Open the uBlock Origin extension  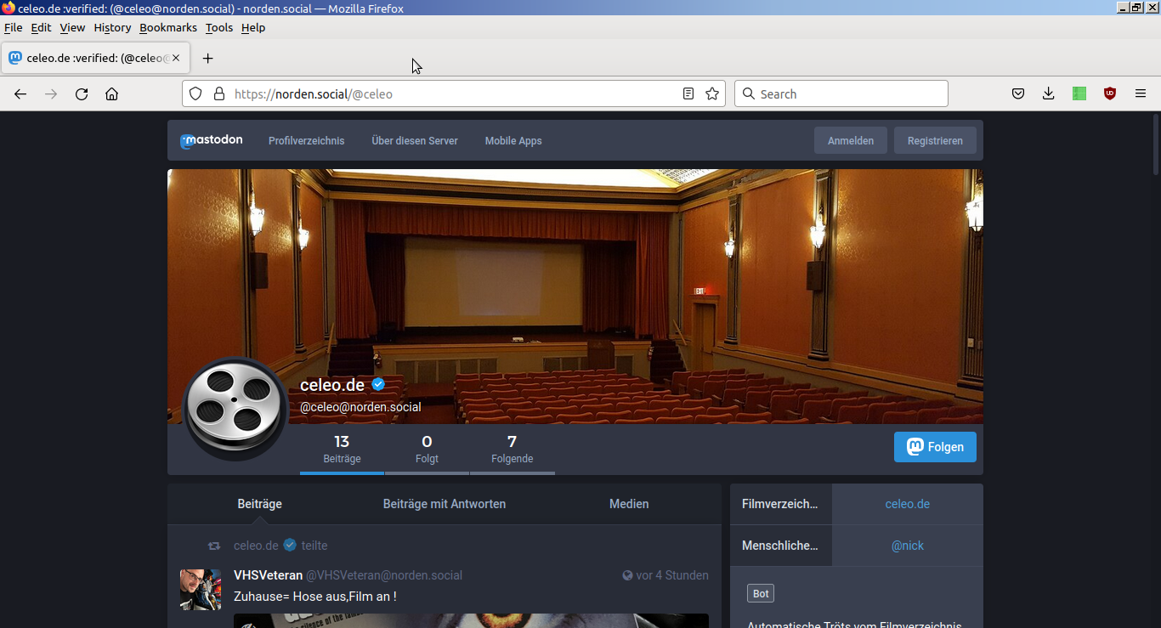point(1110,94)
